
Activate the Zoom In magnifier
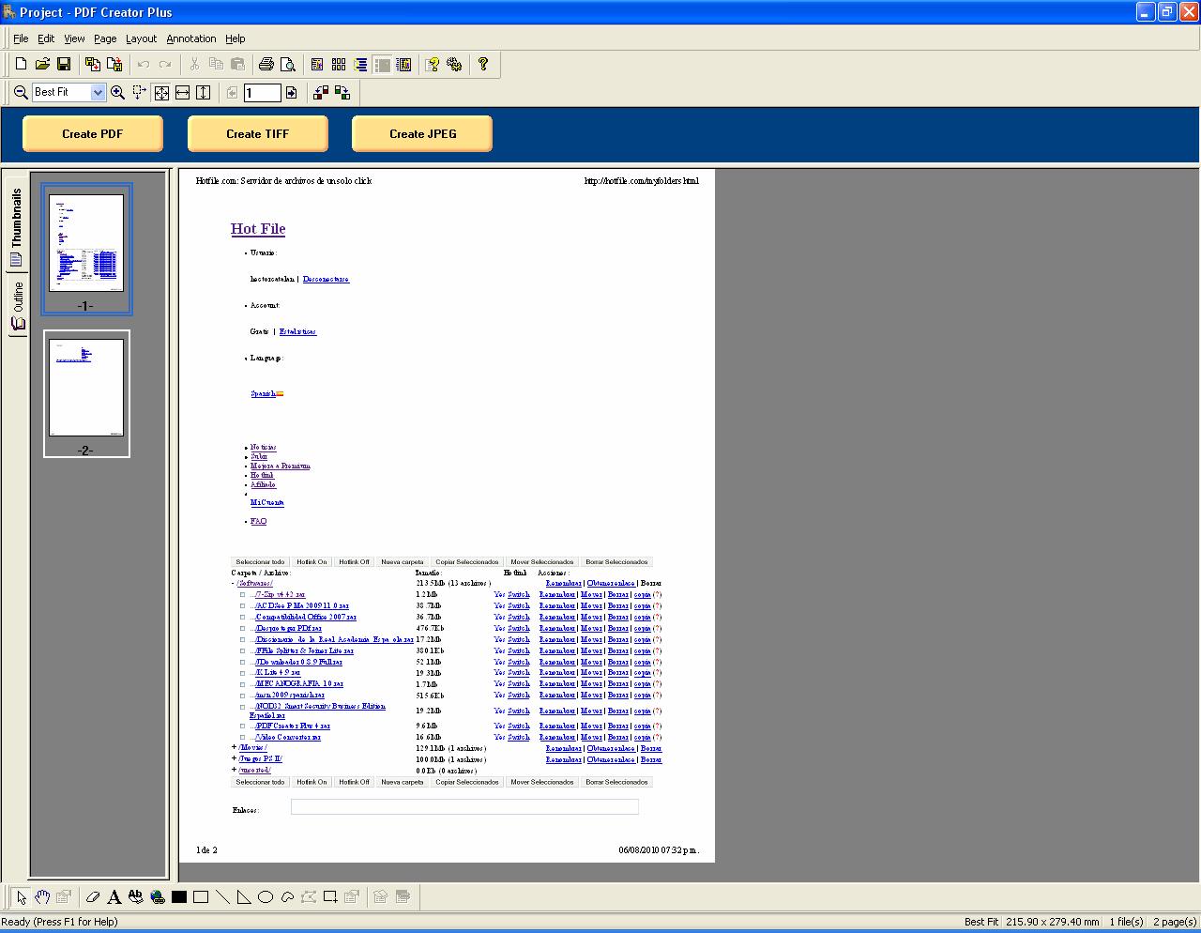(117, 92)
